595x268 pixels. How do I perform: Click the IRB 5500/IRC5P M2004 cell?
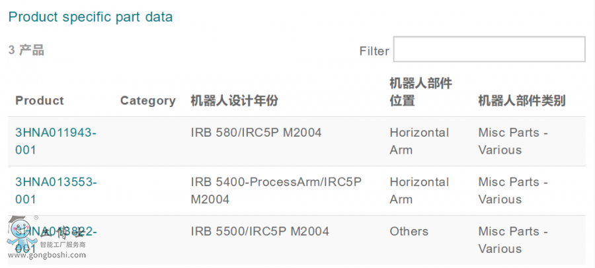259,232
